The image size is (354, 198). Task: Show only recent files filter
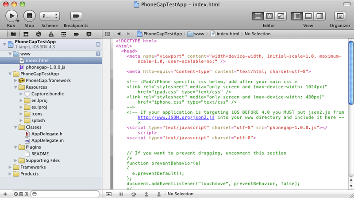click(x=16, y=194)
